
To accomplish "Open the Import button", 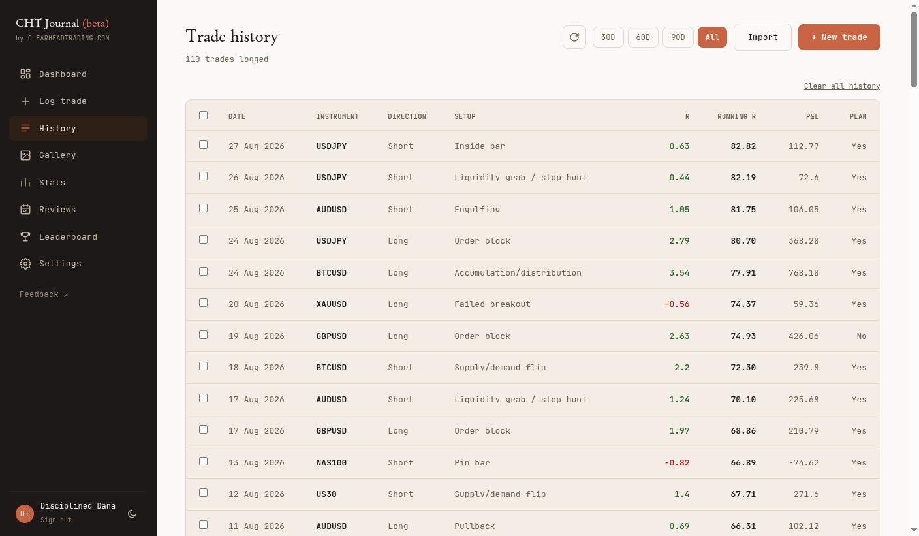I will (762, 37).
